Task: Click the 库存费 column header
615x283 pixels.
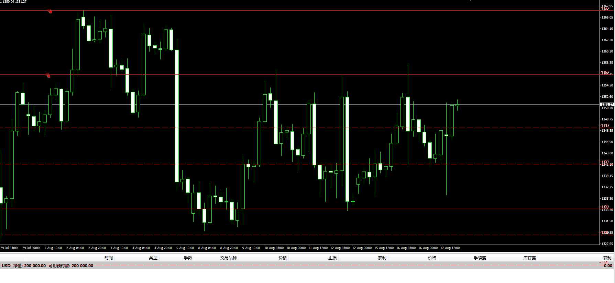Action: (x=530, y=258)
